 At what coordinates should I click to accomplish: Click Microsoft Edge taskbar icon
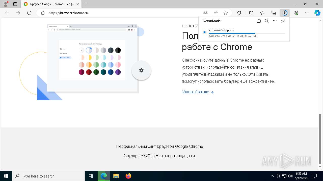click(x=104, y=176)
